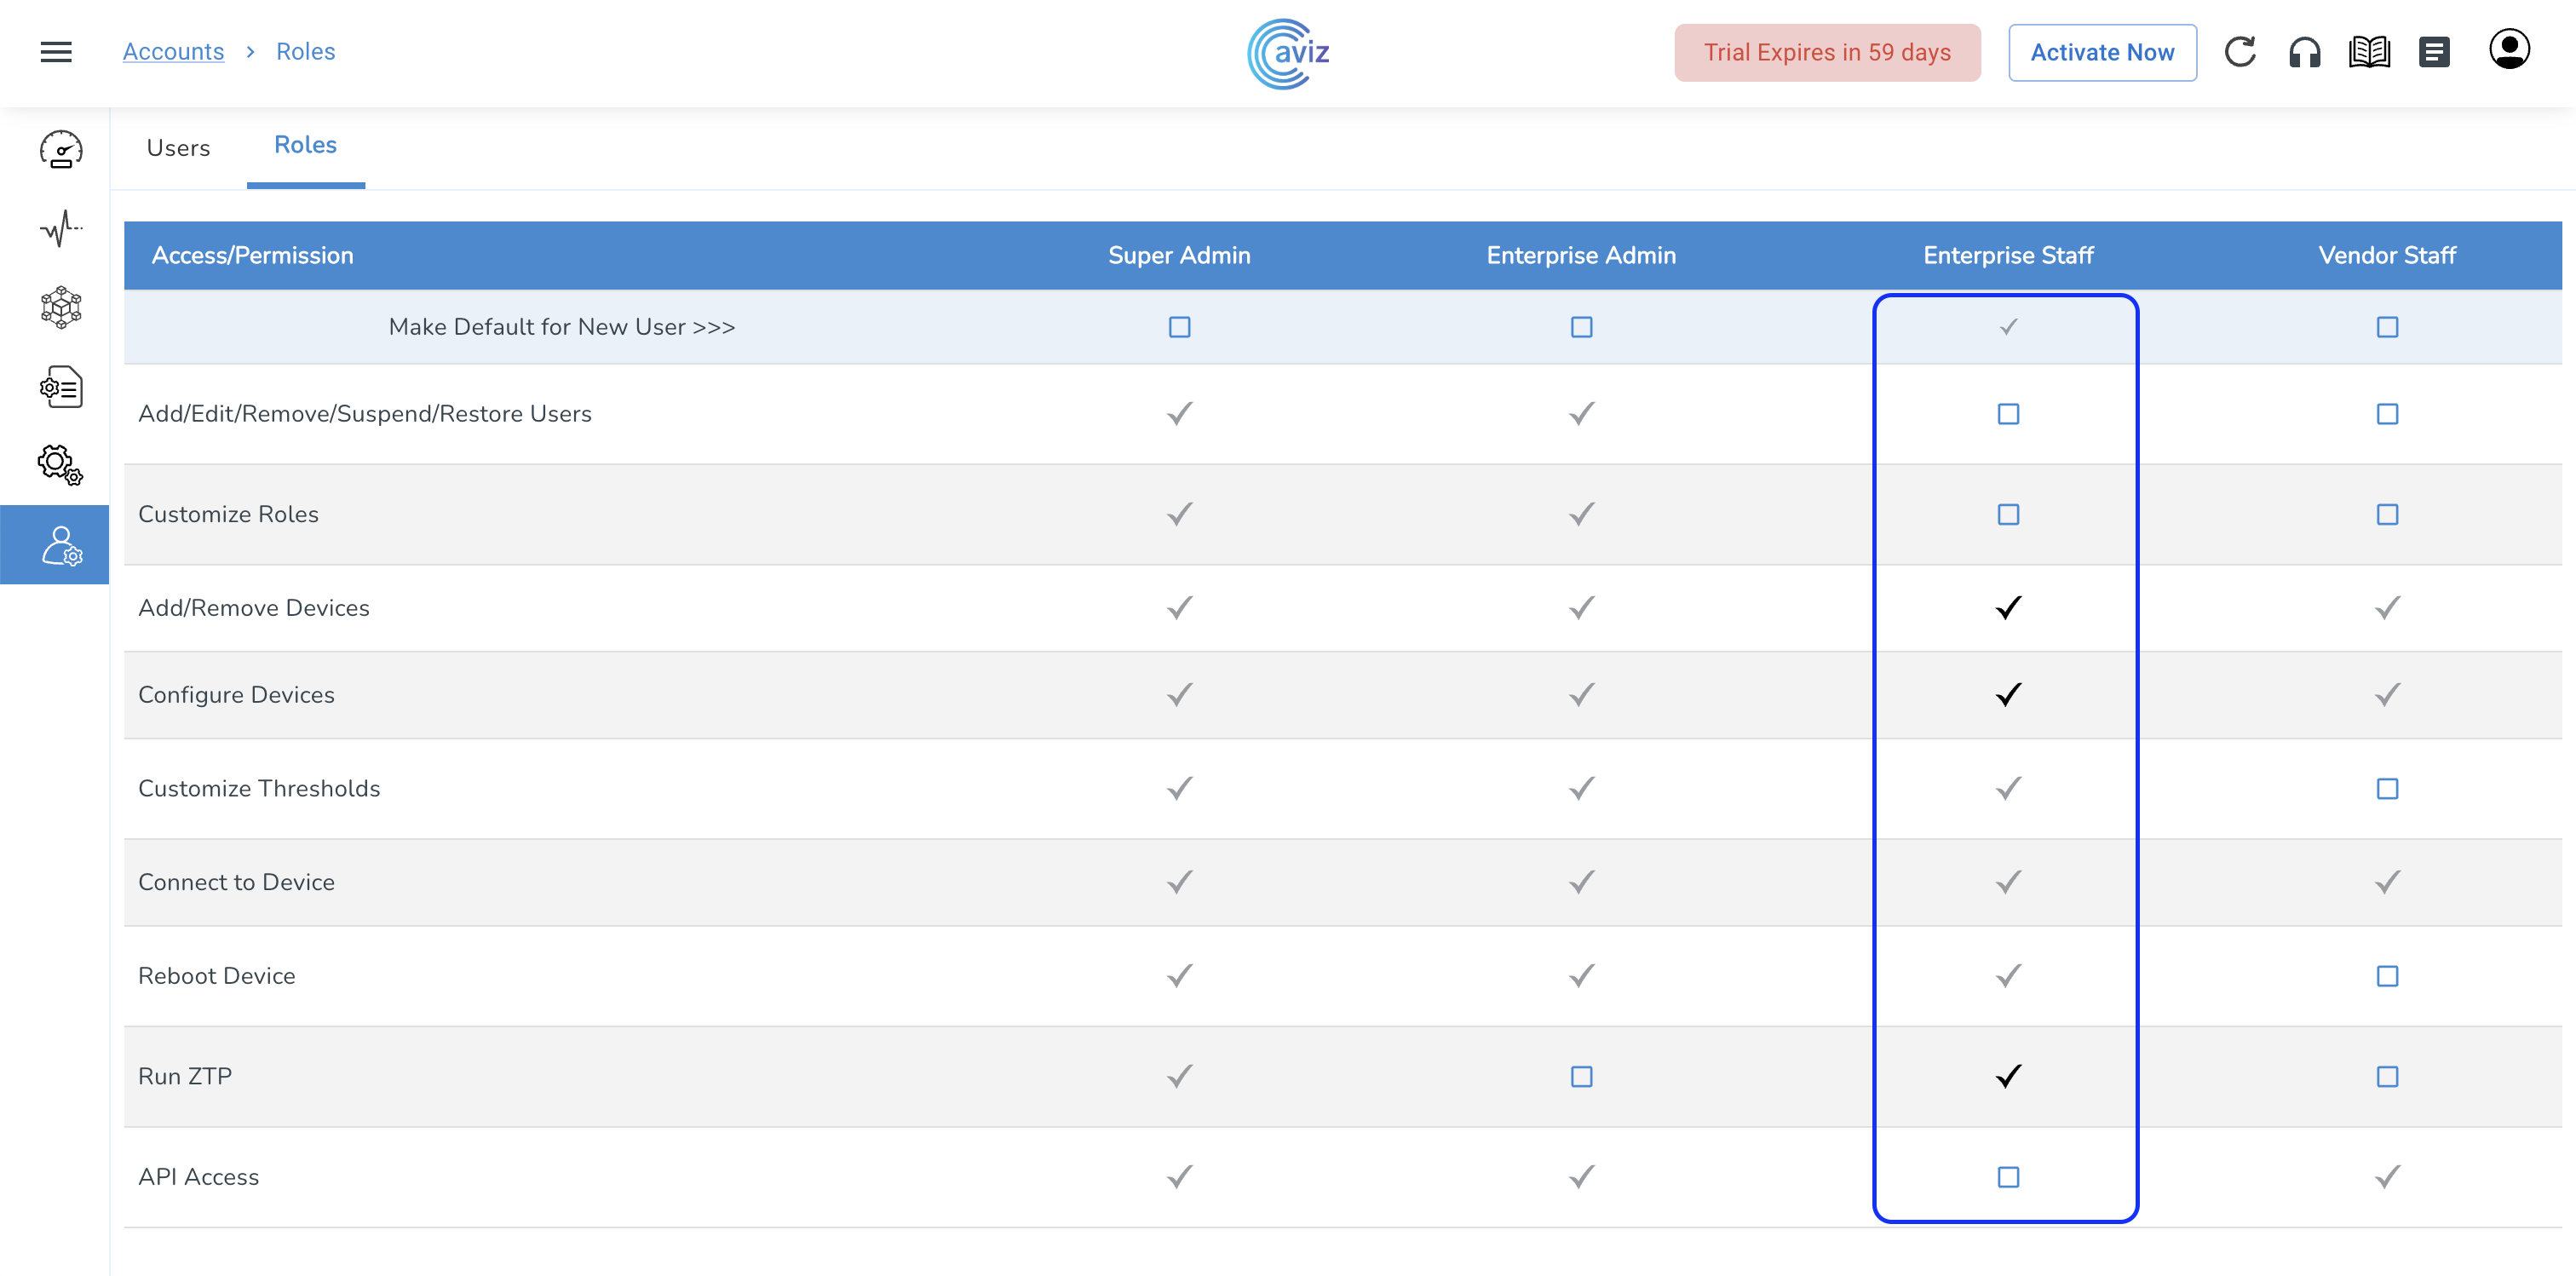Open the configuration document sidebar icon
Screen dimensions: 2576x1276
(61, 386)
